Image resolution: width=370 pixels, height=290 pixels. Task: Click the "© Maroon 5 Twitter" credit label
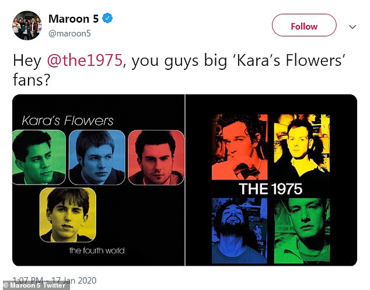point(35,285)
